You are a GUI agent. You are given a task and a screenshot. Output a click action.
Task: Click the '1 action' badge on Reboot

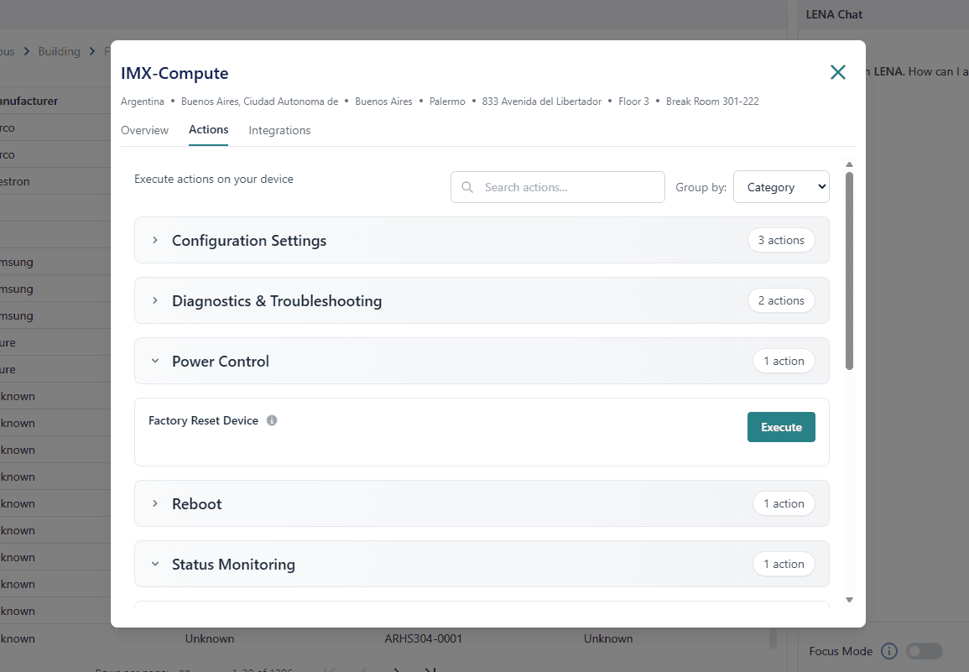pyautogui.click(x=784, y=503)
